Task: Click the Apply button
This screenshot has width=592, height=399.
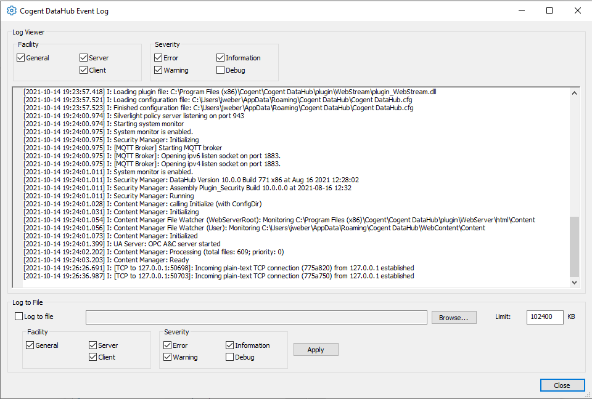Action: pyautogui.click(x=316, y=350)
